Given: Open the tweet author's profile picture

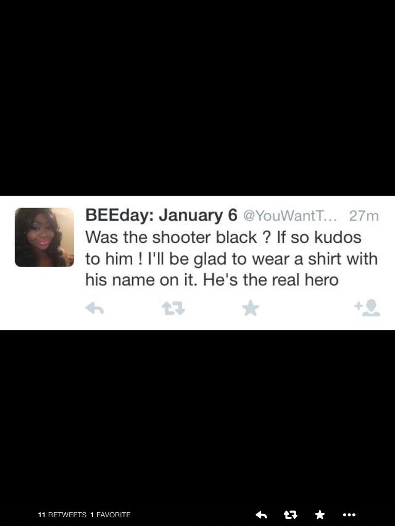Looking at the screenshot, I should pos(44,237).
